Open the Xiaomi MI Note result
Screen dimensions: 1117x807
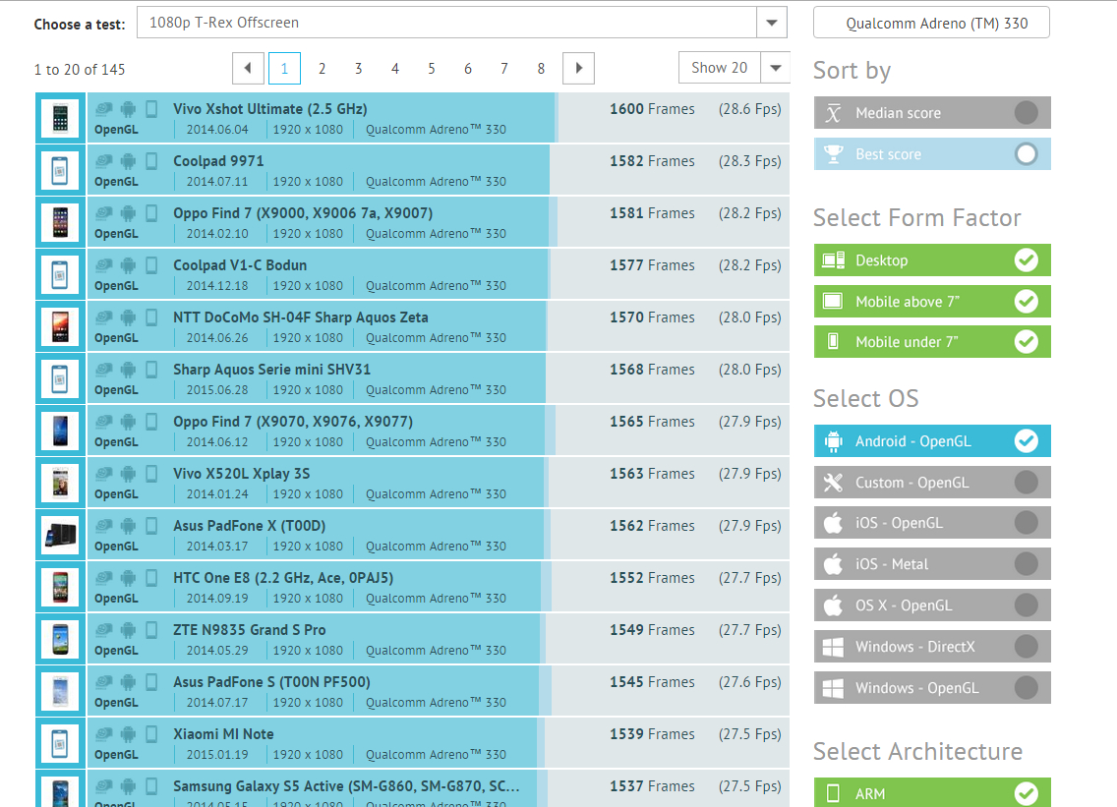coord(223,733)
